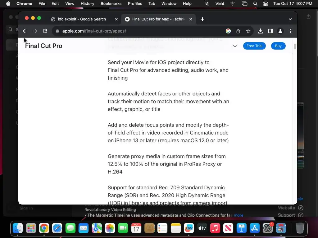Open a new tab with plus button
318x238 pixels.
(x=202, y=19)
